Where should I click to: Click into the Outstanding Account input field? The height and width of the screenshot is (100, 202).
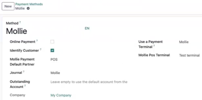pyautogui.click(x=89, y=82)
